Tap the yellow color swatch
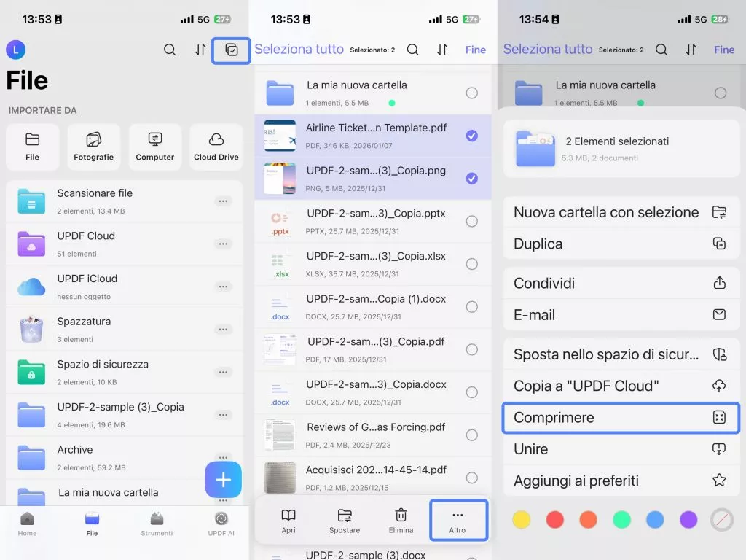This screenshot has height=560, width=746. [522, 519]
